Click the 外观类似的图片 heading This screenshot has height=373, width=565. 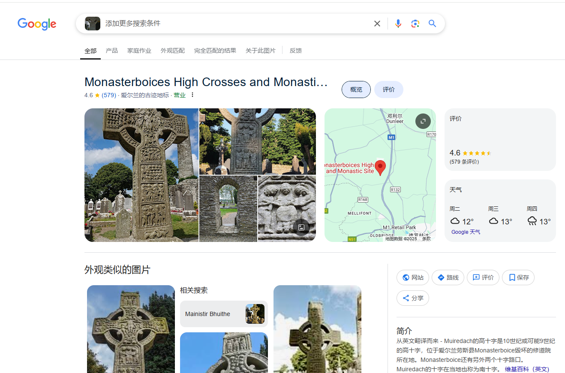point(117,270)
